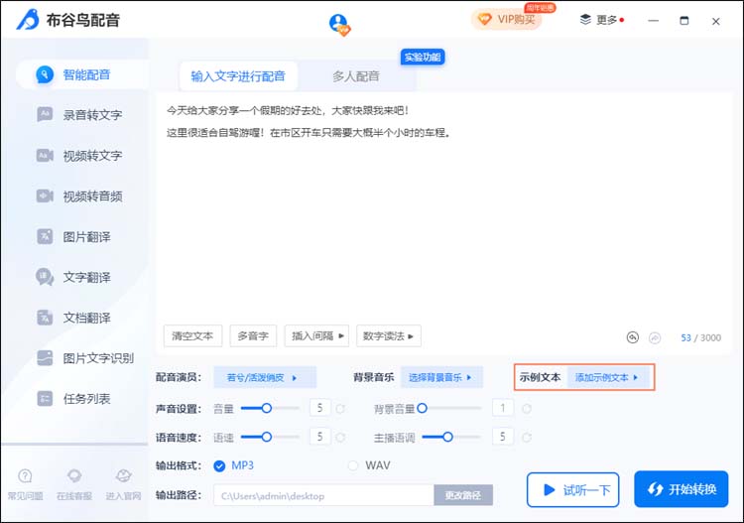Image resolution: width=744 pixels, height=523 pixels.
Task: Click the 实验功能 badge
Action: click(423, 58)
